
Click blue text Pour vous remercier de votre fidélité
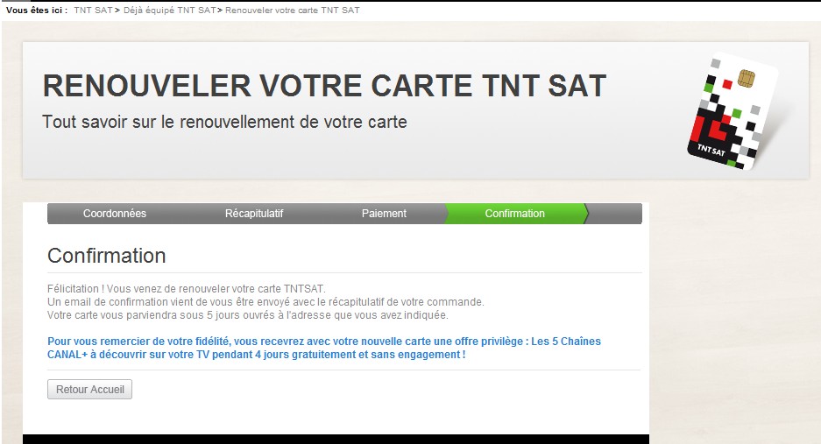click(324, 342)
